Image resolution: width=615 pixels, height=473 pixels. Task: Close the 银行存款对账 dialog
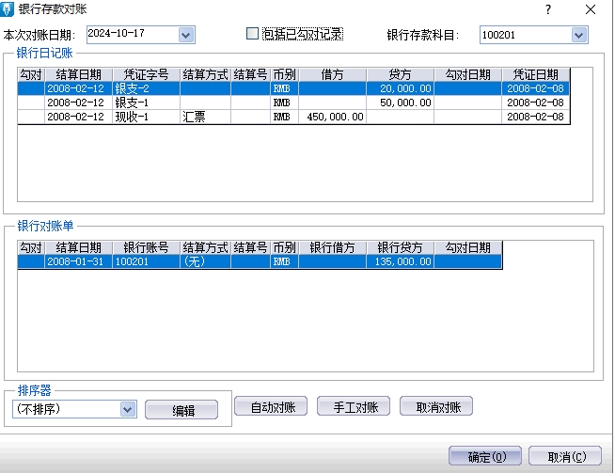point(591,9)
